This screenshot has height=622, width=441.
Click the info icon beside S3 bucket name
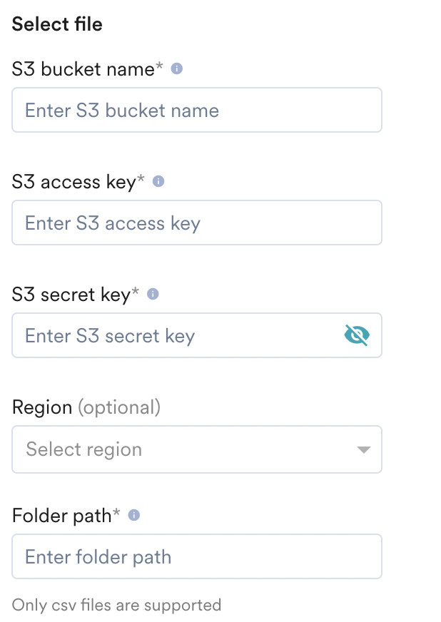coord(176,68)
